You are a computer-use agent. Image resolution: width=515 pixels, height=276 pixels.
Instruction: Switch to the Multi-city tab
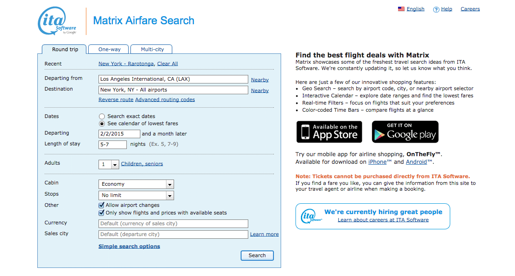coord(152,49)
